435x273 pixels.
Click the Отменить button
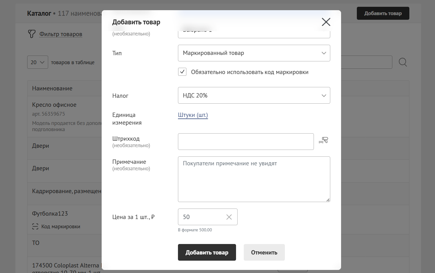tap(264, 252)
